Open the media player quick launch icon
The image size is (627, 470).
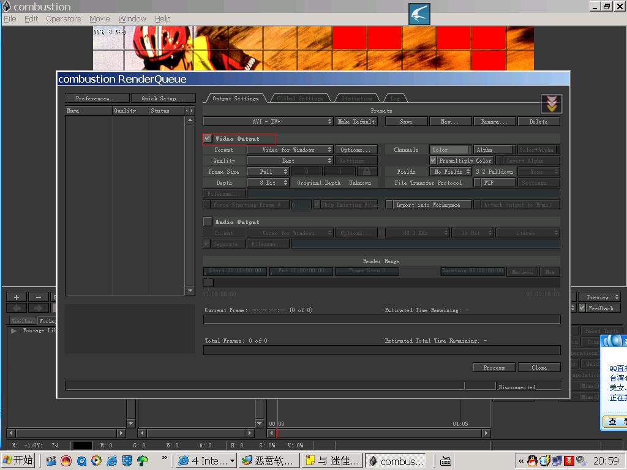pos(96,461)
